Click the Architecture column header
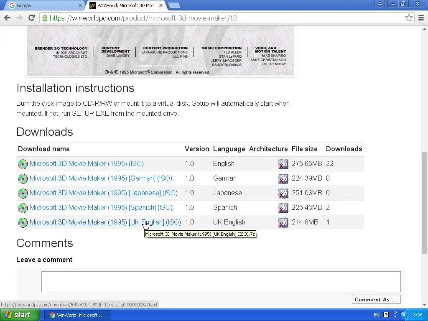 [x=268, y=149]
